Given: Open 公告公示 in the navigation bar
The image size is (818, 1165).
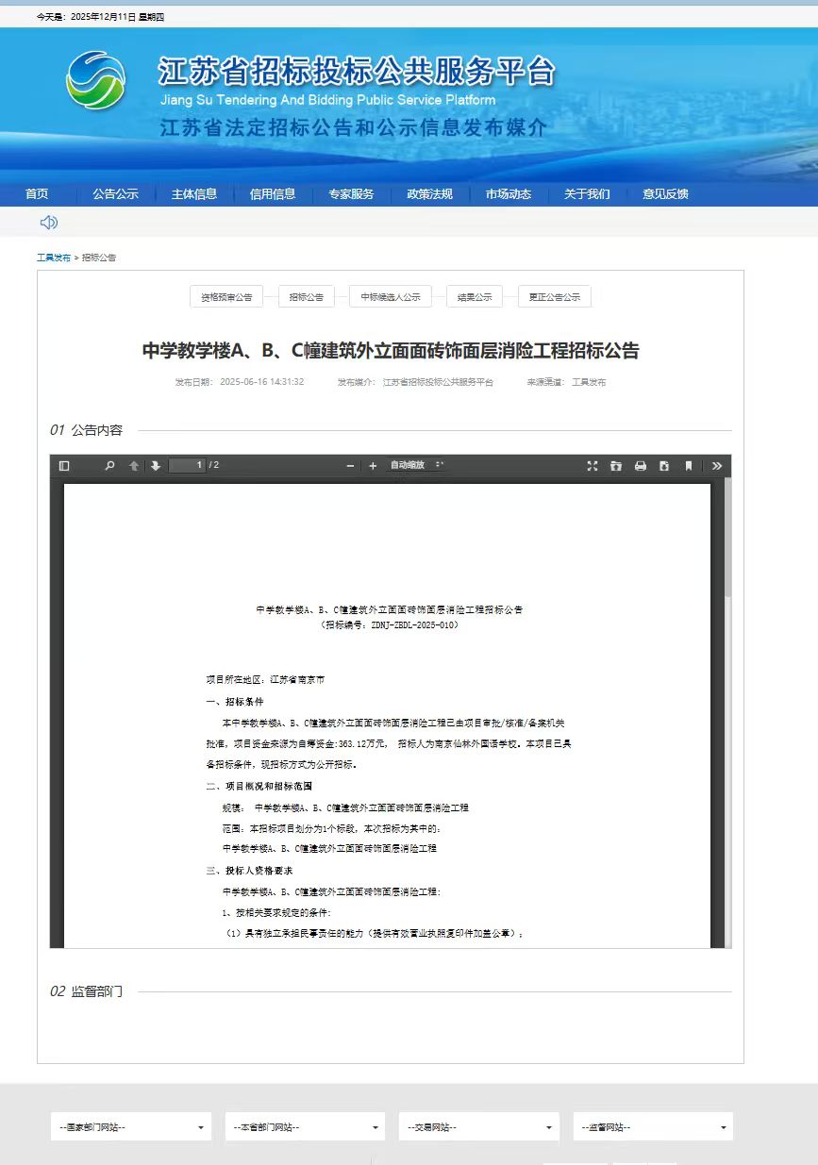Looking at the screenshot, I should point(115,194).
